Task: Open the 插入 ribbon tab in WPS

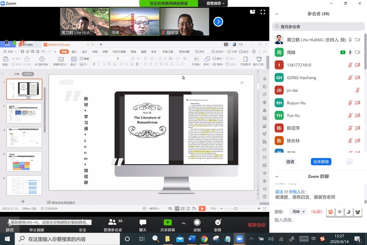Action: [74, 52]
